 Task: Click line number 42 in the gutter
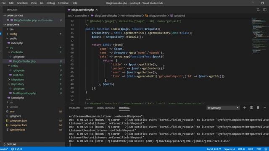pos(72,60)
